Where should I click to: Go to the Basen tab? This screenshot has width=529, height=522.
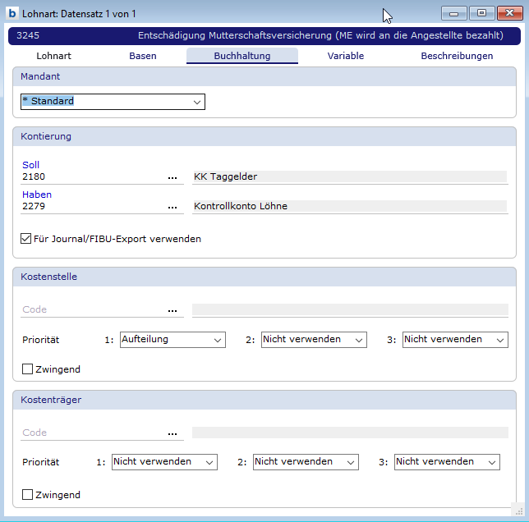143,56
